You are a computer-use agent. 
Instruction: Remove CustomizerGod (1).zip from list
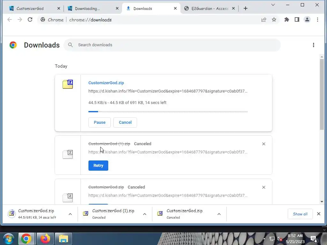coord(263,144)
